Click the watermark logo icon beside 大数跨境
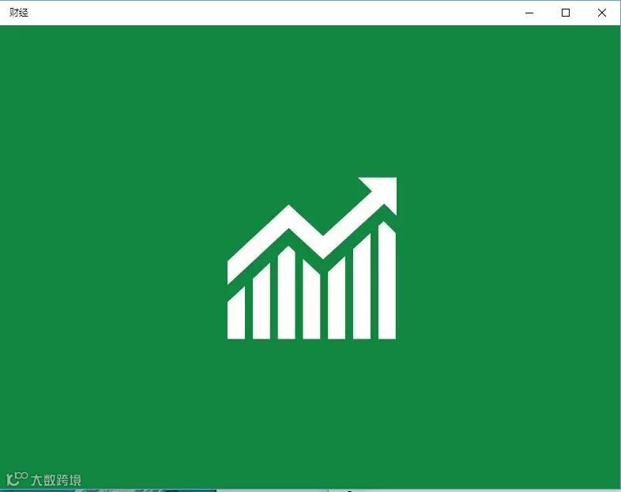Viewport: 621px width, 492px height. [x=17, y=479]
